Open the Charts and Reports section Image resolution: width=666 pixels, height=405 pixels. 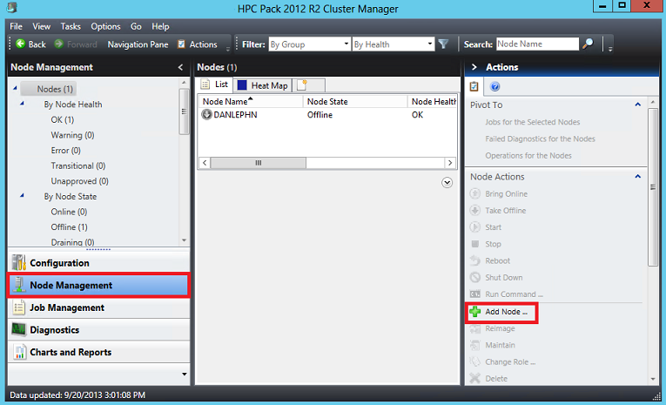pyautogui.click(x=98, y=352)
